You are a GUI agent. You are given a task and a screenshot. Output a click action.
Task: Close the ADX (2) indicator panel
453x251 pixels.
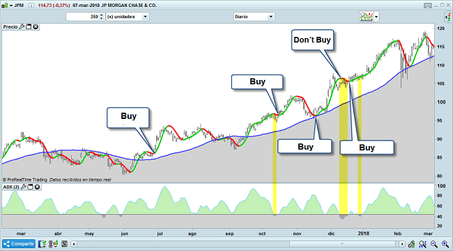point(37,187)
